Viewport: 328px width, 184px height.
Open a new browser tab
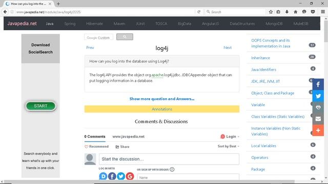[x=58, y=4]
